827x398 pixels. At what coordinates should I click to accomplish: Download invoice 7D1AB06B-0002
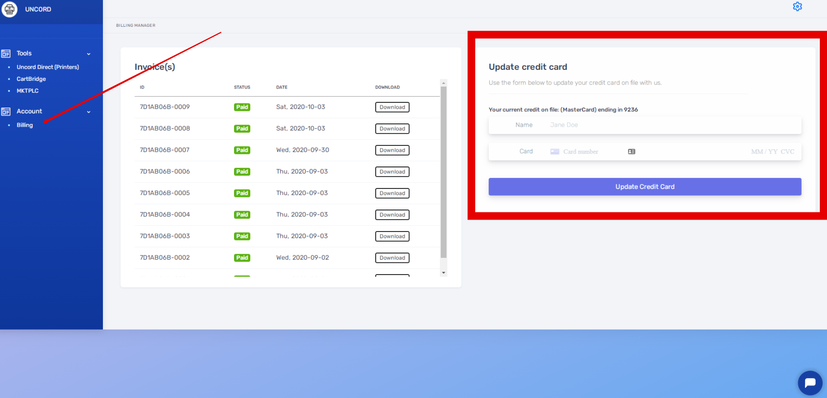click(392, 258)
